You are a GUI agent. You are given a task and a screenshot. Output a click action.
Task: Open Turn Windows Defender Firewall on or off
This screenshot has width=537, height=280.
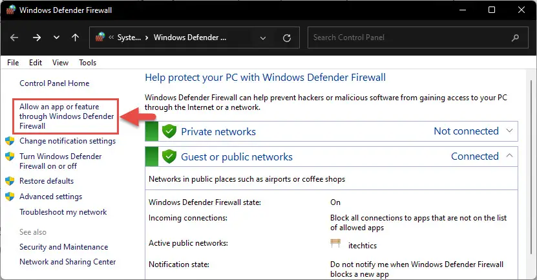61,161
